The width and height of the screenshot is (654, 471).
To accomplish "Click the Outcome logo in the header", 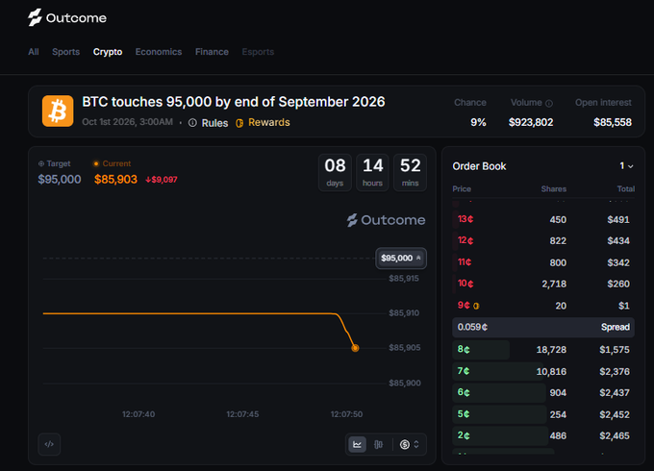I will pyautogui.click(x=67, y=17).
